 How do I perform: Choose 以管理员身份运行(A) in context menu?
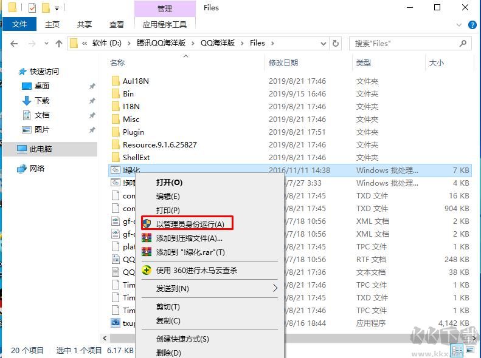pos(190,224)
